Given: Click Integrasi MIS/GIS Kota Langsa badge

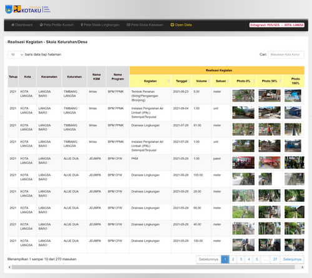Looking at the screenshot, I should pos(277,25).
